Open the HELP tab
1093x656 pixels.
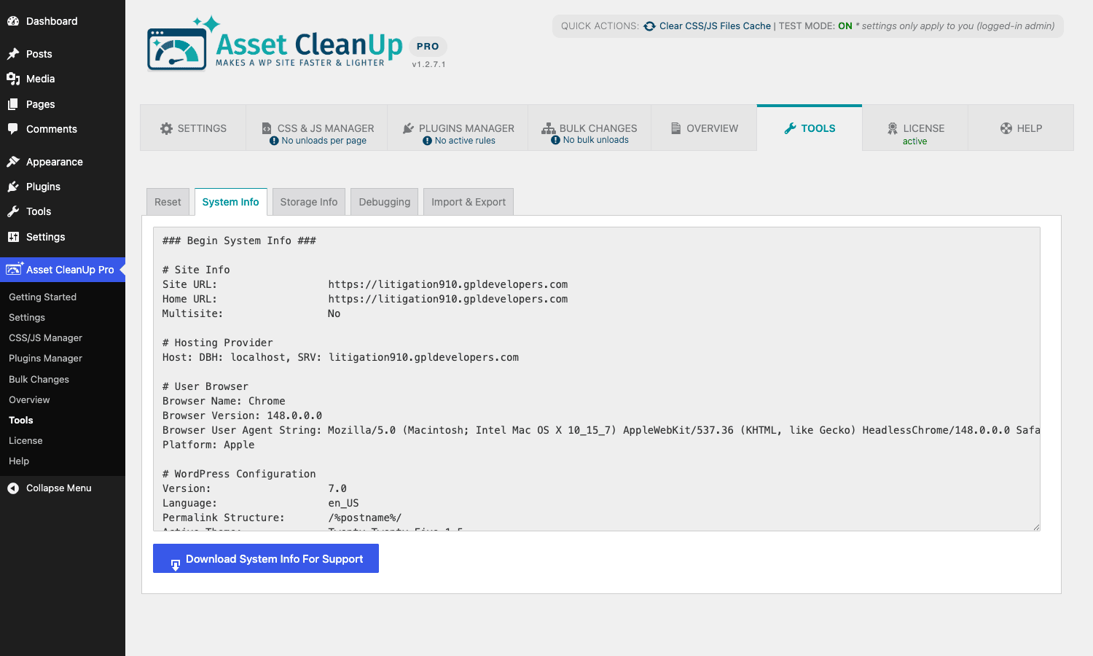[x=1021, y=128]
